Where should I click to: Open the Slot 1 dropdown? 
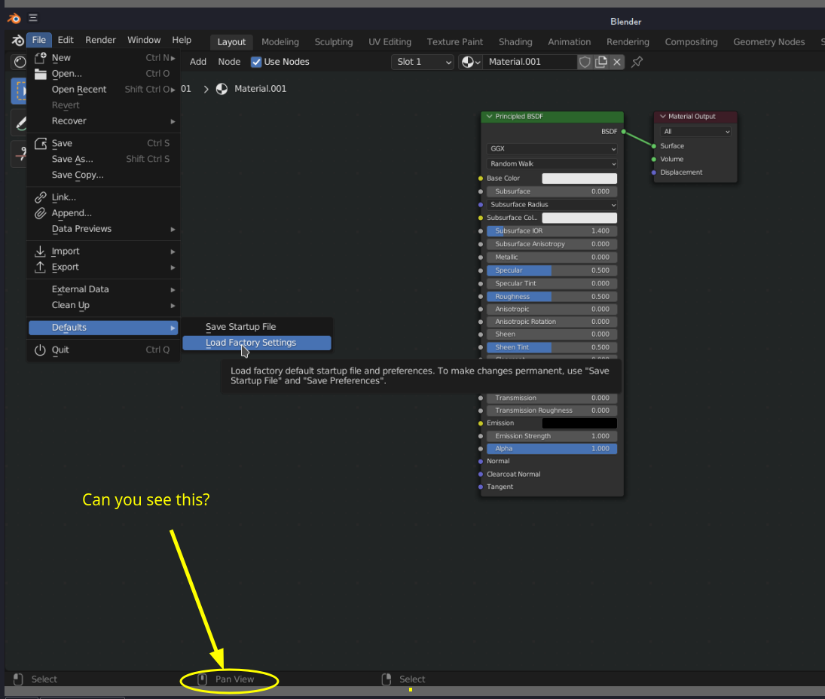pyautogui.click(x=423, y=62)
